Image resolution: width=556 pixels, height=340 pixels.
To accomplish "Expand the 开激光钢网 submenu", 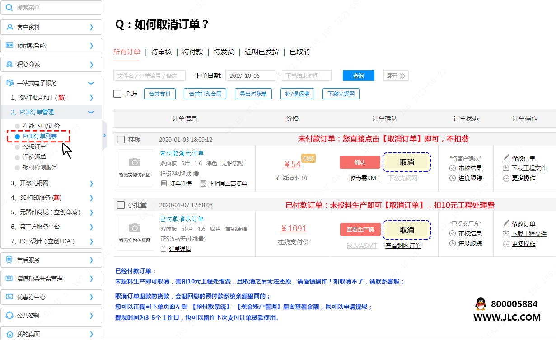I will (91, 184).
